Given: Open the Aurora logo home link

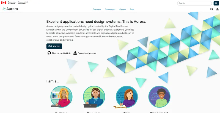Looking at the screenshot, I should click(10, 9).
